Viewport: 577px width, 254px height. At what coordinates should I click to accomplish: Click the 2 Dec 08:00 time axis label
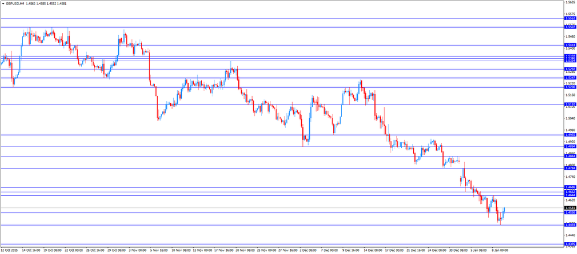point(308,250)
